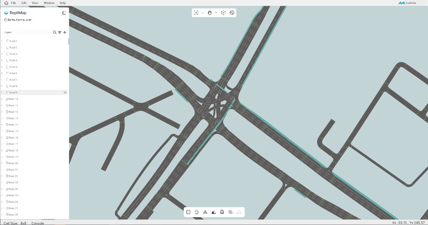Select the Road 10 layer row
Screen dimensions: 428x225
(34, 99)
